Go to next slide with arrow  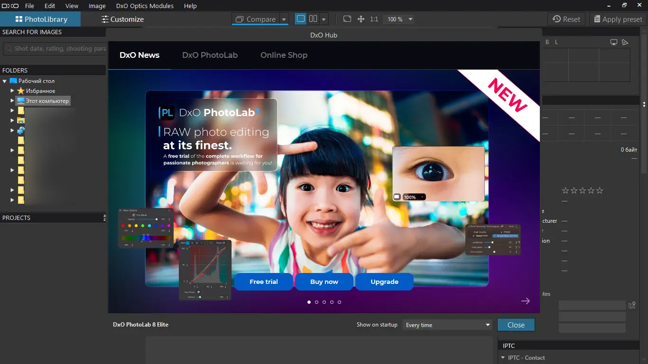pos(525,301)
